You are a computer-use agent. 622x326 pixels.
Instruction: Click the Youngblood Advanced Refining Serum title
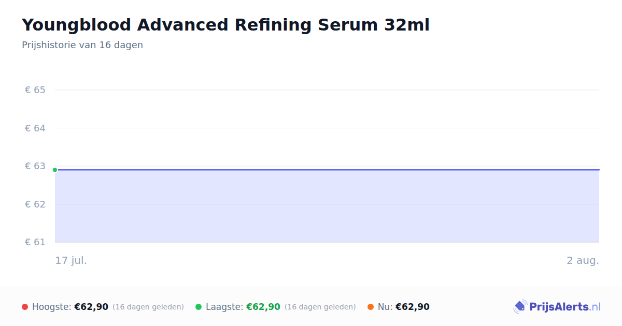(x=225, y=25)
